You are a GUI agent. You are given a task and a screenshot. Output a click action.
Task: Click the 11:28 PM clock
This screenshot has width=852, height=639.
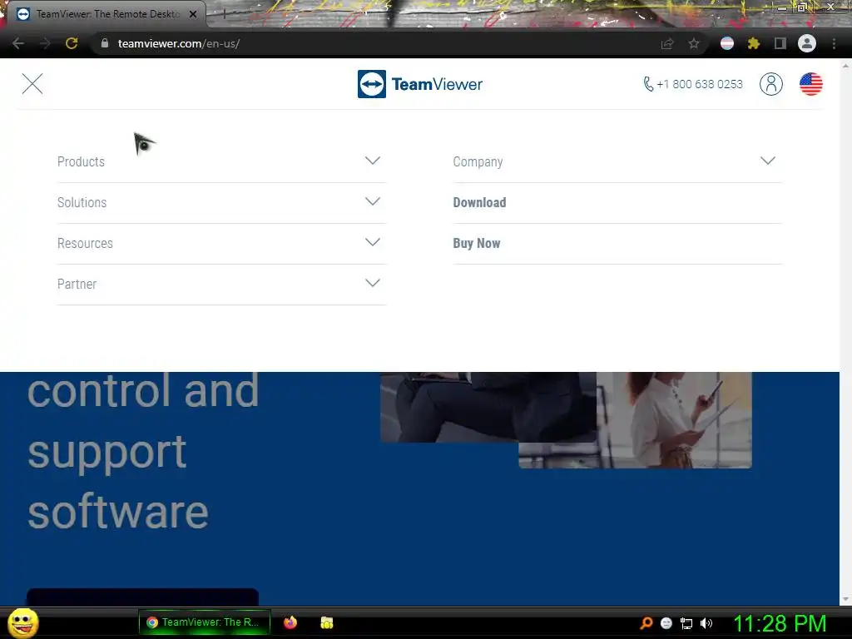[780, 623]
